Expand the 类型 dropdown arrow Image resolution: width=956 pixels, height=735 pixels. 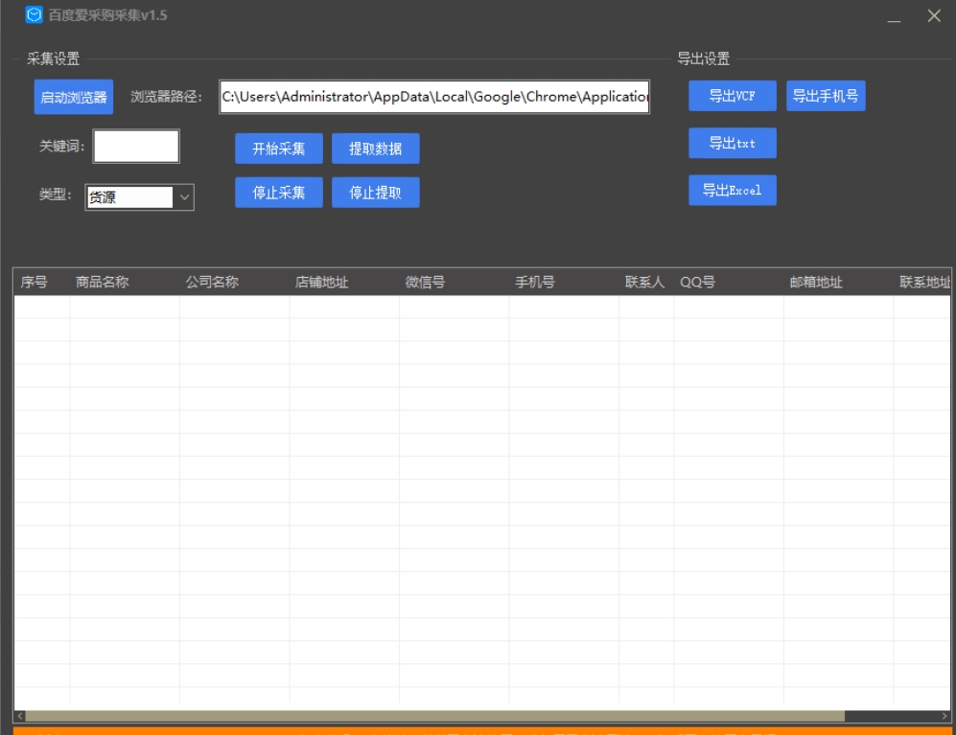point(185,197)
